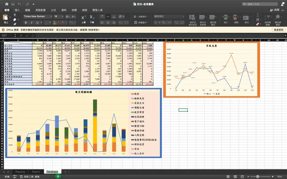Toggle middle vertical alignment
Screen dimensions: 287x179
tap(108, 17)
